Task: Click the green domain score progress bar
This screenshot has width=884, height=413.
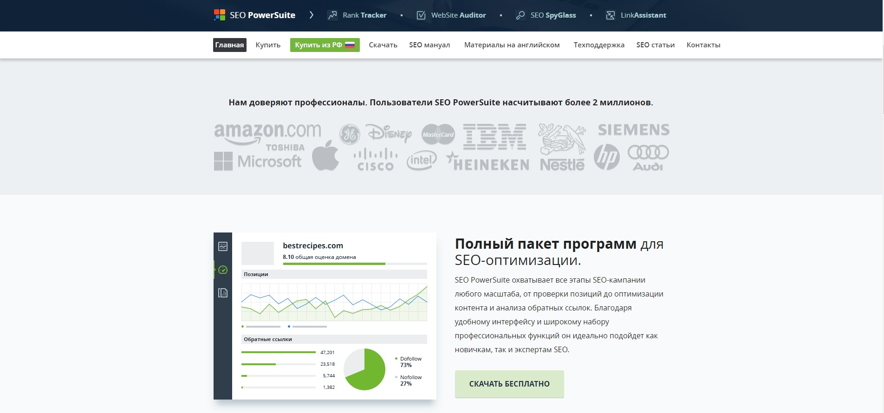Action: (x=334, y=264)
